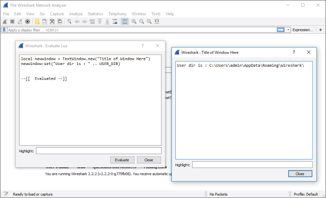Viewport: 326px width, 198px height.
Task: Click the plus icon to add filter button
Action: tap(321, 30)
